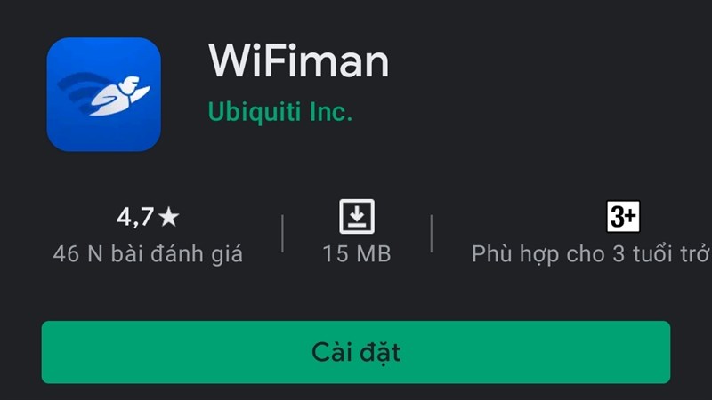Tap the word đánh giá under rating
This screenshot has width=712, height=400.
coord(197,254)
